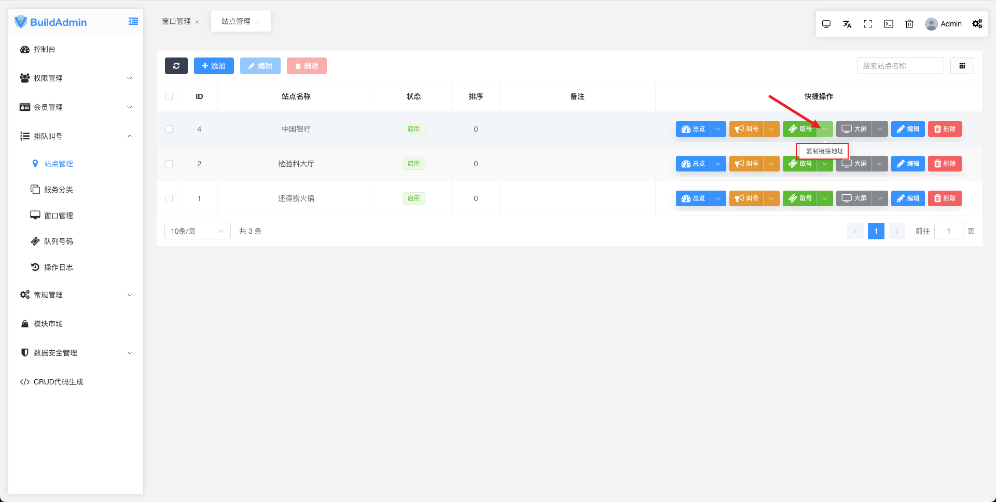Click the 站点名称 column header
Viewport: 996px width, 502px height.
point(296,96)
